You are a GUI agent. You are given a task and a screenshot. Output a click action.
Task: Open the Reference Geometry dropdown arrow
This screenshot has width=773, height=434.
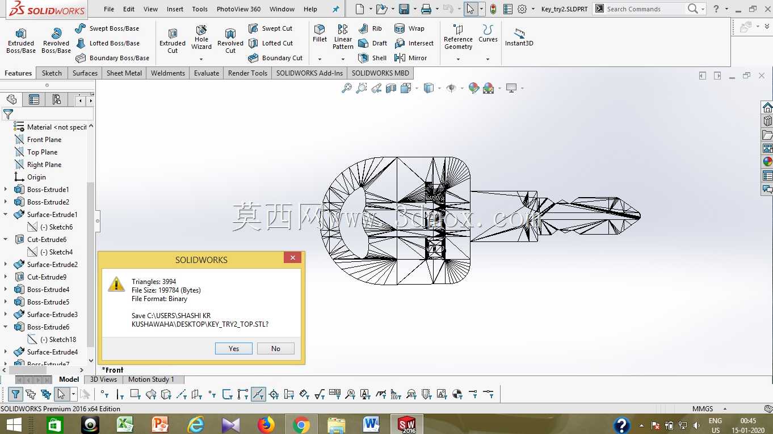click(458, 59)
